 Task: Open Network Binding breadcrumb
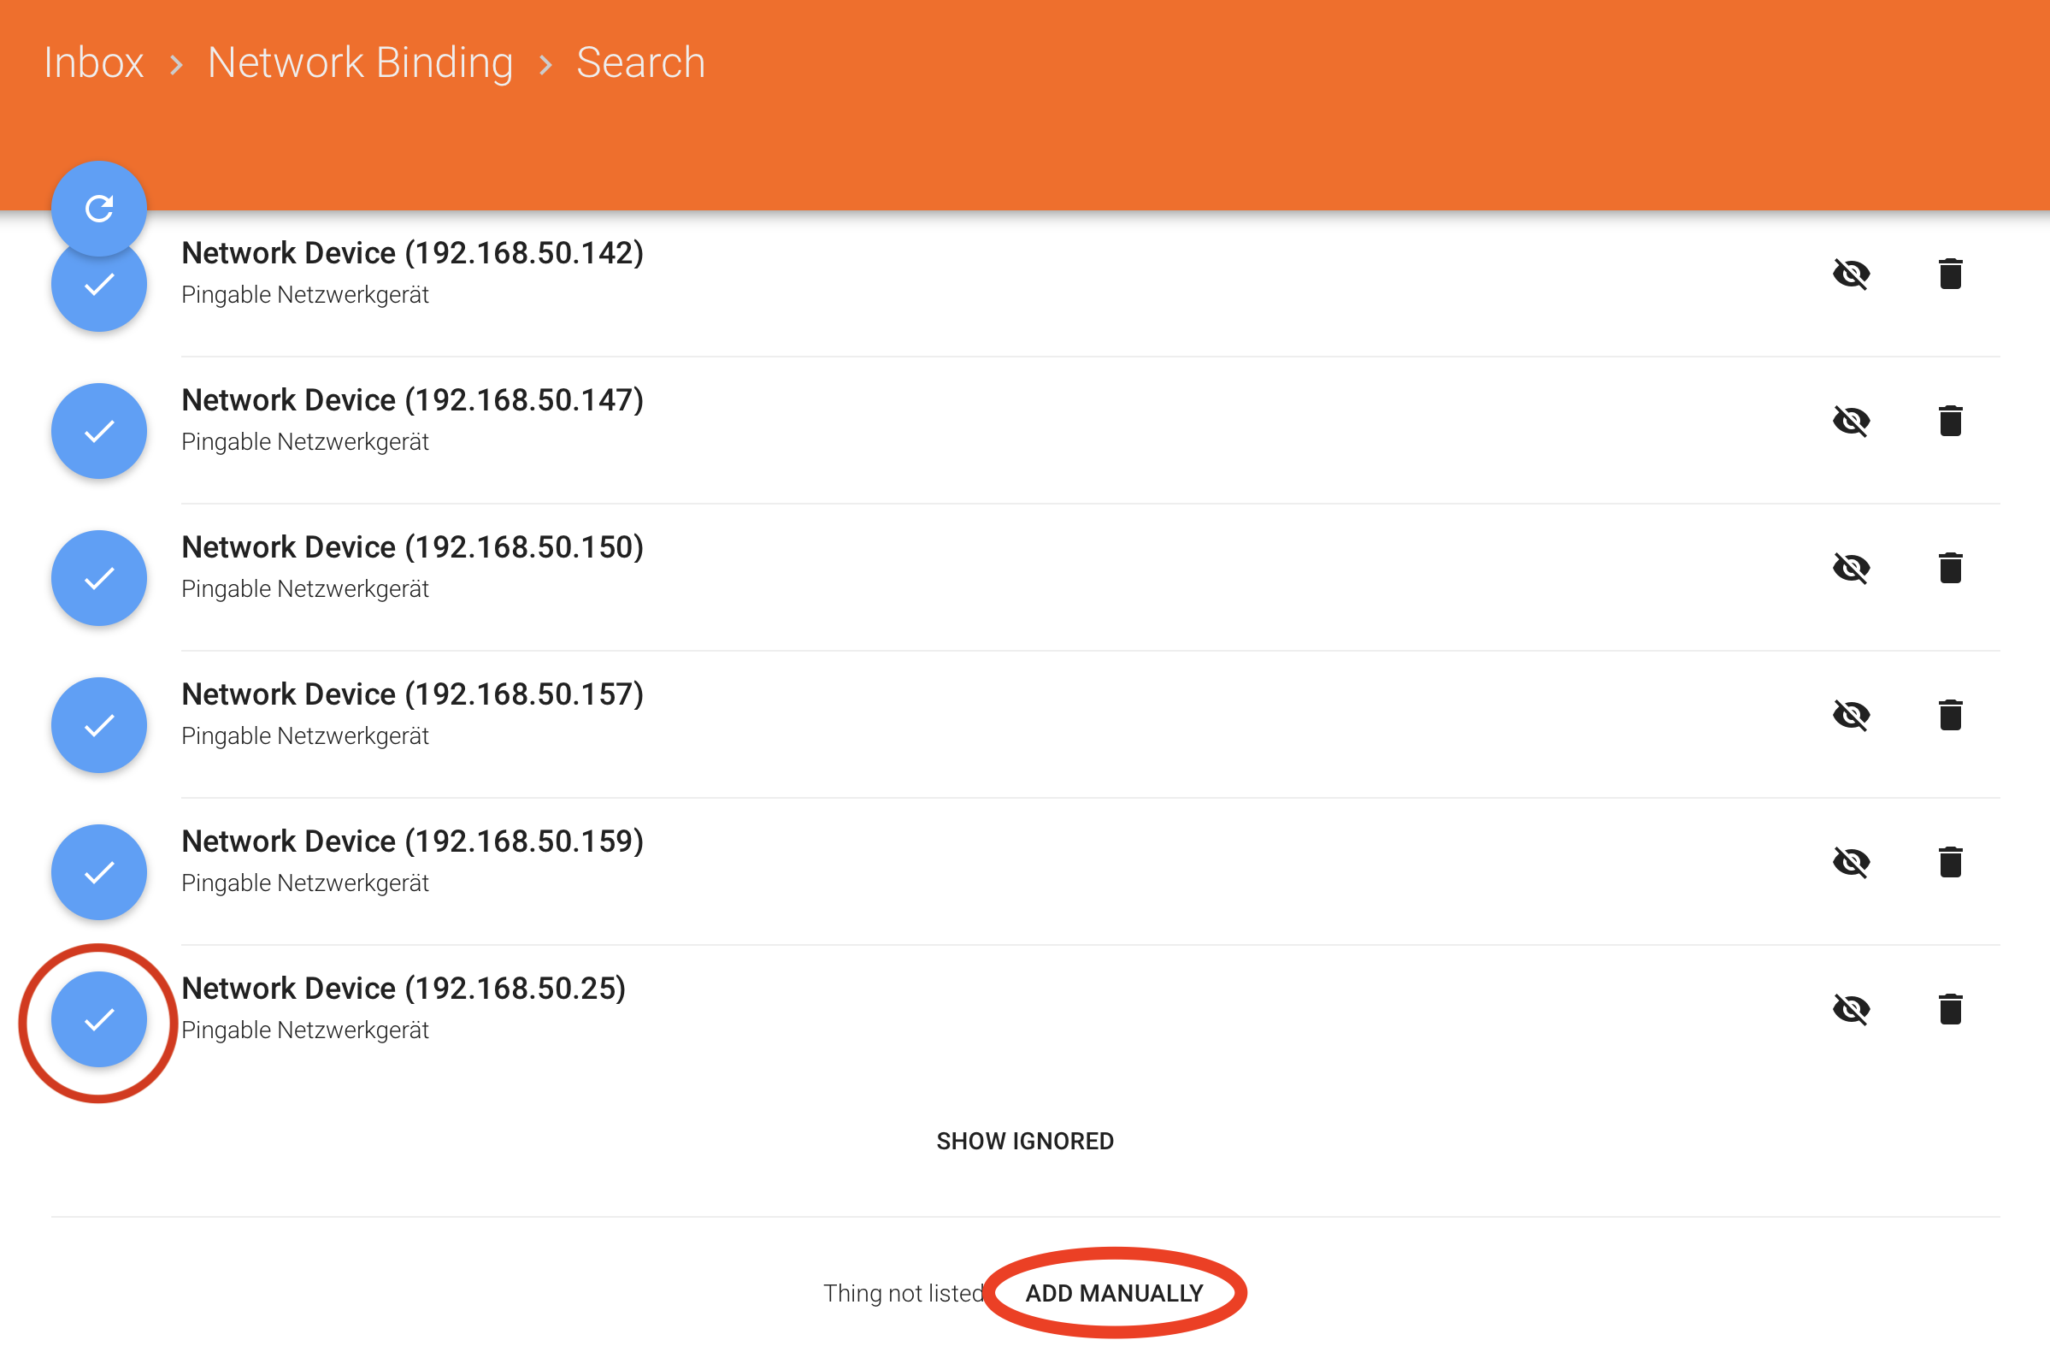[360, 63]
